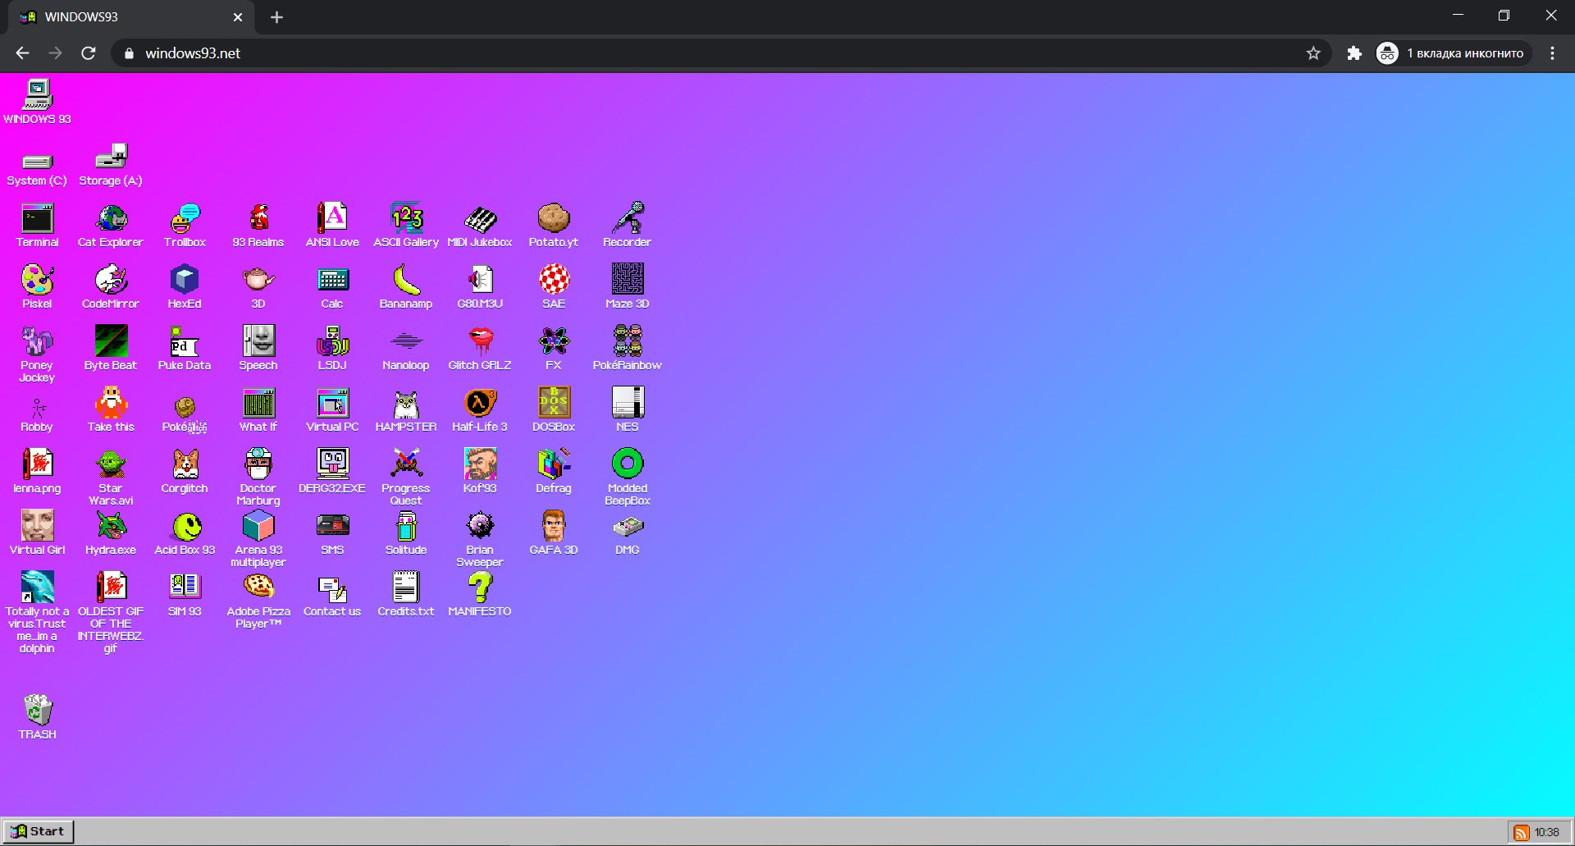The width and height of the screenshot is (1575, 846).
Task: Launch the Defrag icon
Action: click(x=554, y=471)
